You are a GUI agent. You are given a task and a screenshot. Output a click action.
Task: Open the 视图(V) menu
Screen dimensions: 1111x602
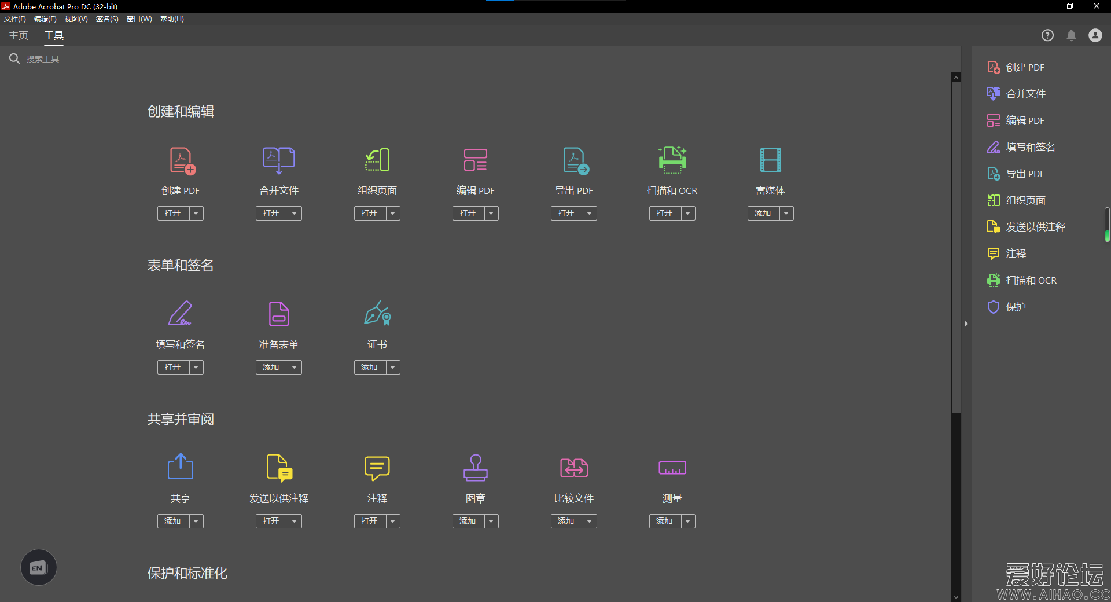click(76, 19)
